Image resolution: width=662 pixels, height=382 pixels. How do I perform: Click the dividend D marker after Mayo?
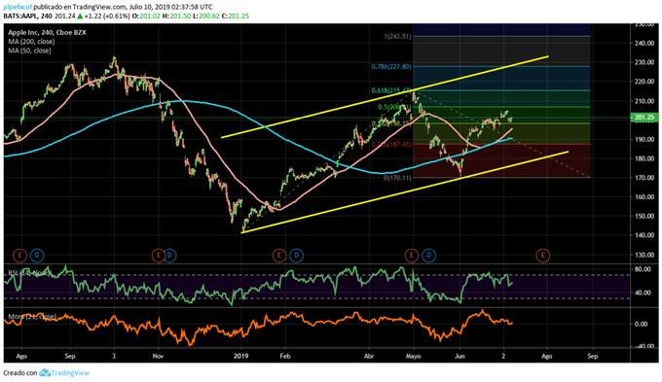click(x=429, y=255)
